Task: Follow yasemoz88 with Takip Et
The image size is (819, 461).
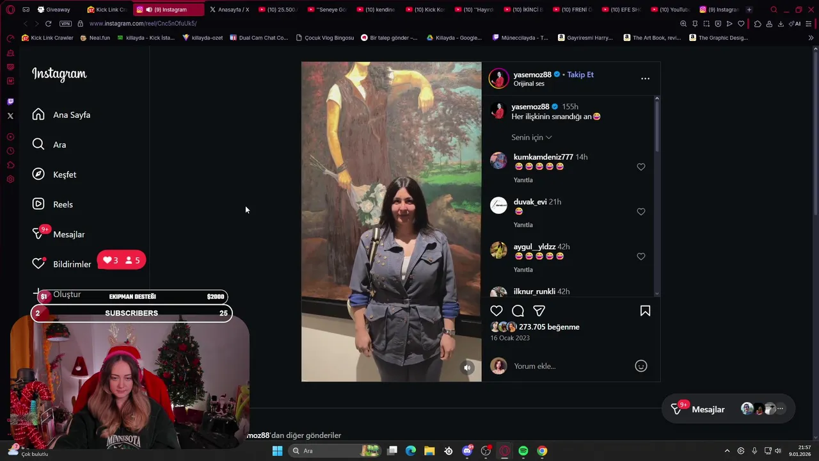Action: point(580,74)
